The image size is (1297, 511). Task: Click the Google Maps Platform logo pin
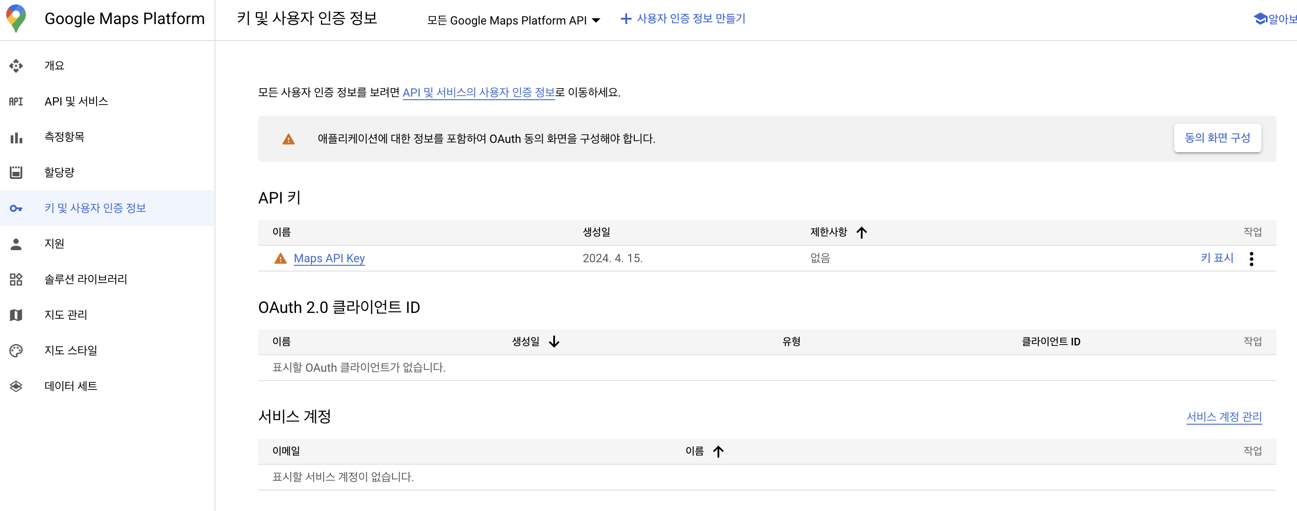(x=16, y=19)
